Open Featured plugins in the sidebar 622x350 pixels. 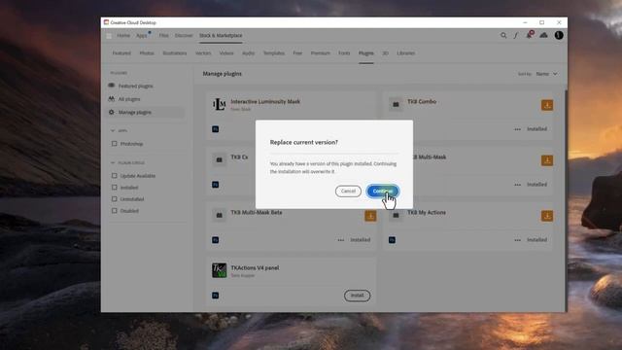[135, 87]
